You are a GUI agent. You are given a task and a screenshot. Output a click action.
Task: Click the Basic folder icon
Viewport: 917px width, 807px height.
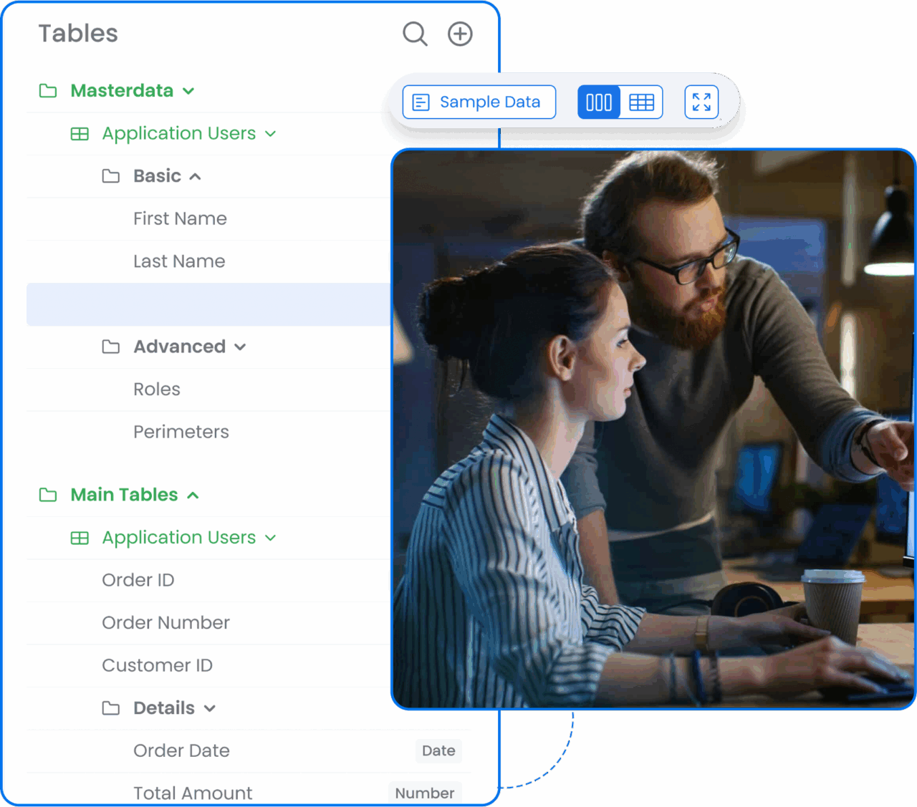(x=111, y=176)
